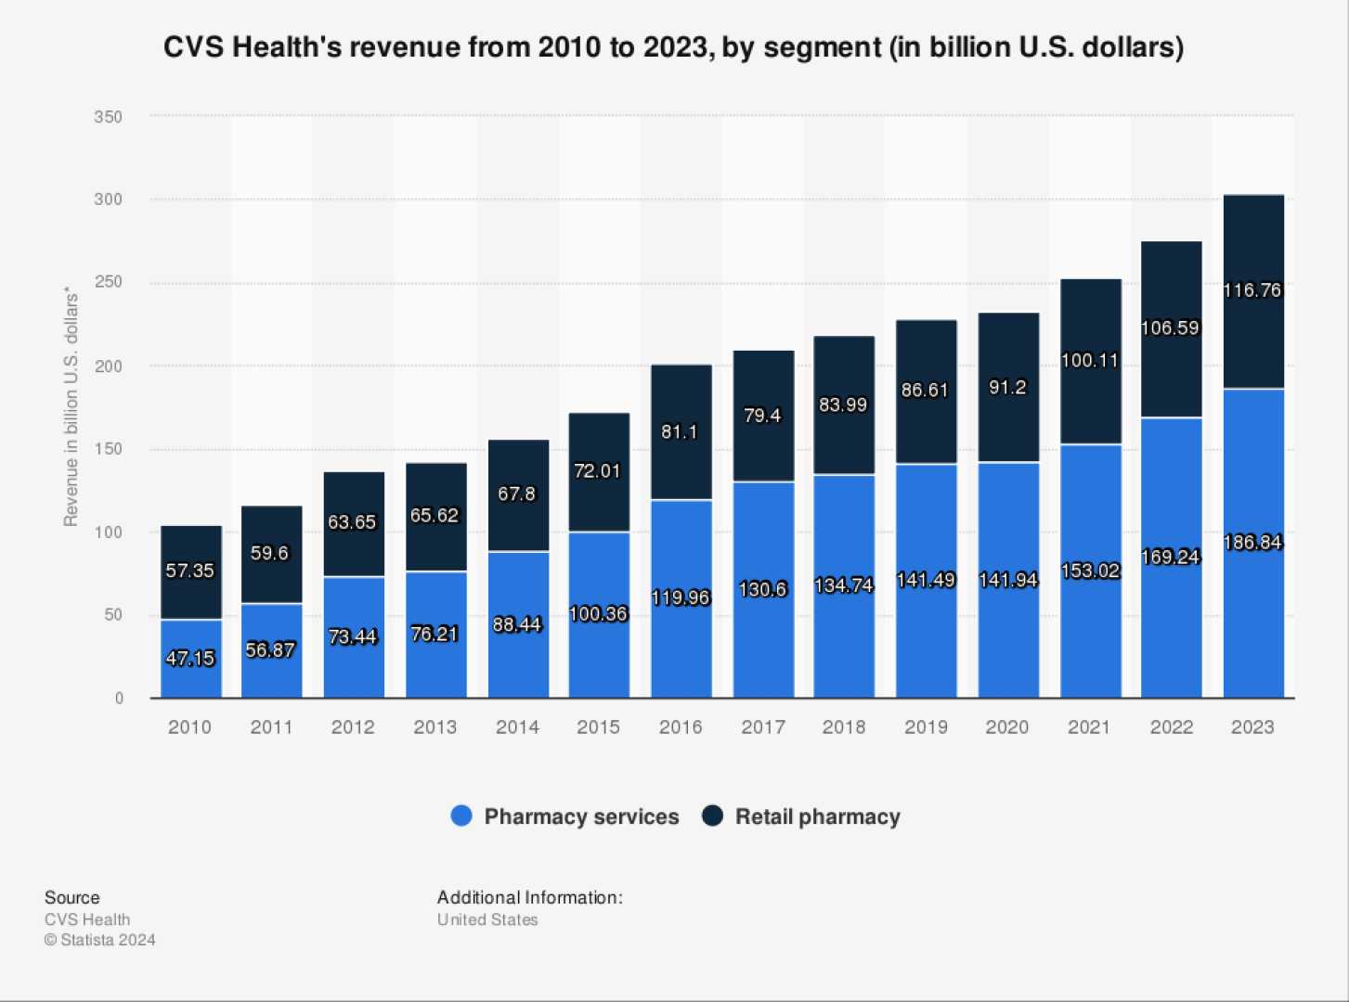Screen dimensions: 1349x1002
Task: Click the 59.6 value in 2011 bar
Action: coord(270,553)
